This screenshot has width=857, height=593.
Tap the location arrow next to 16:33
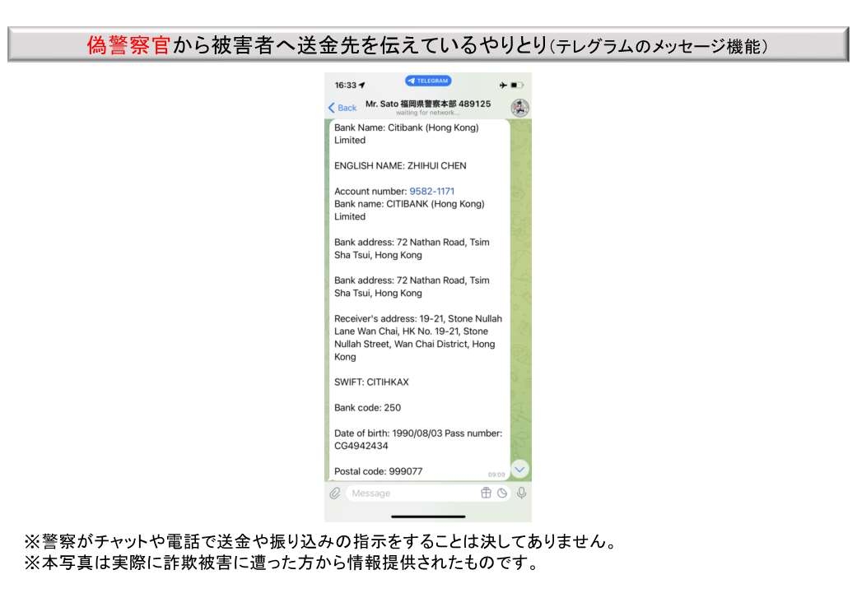click(x=362, y=85)
